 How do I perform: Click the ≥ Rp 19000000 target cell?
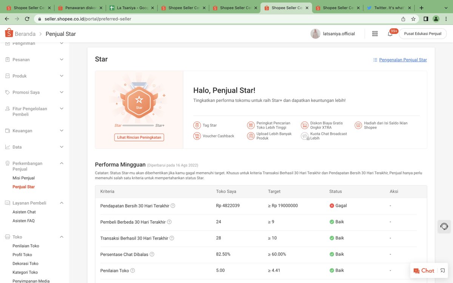click(x=283, y=206)
